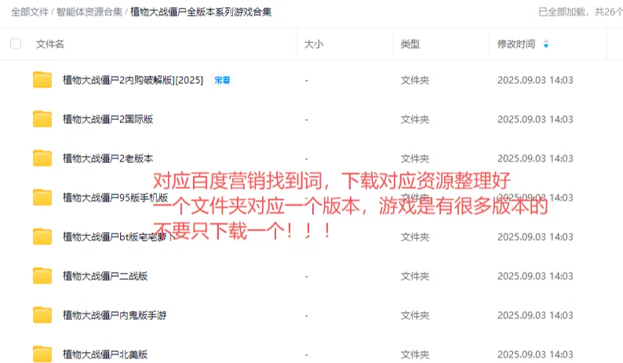Open the 植物大战僵尸2国际版 folder icon
The image size is (623, 363).
(42, 119)
